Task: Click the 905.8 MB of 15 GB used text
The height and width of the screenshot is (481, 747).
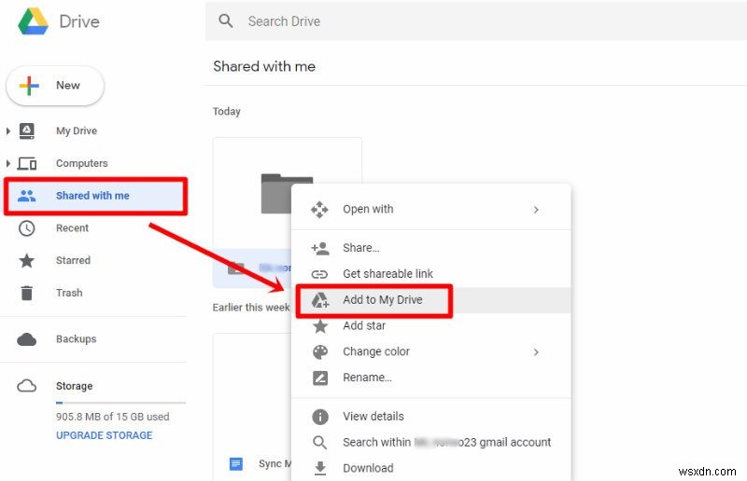Action: click(x=112, y=417)
